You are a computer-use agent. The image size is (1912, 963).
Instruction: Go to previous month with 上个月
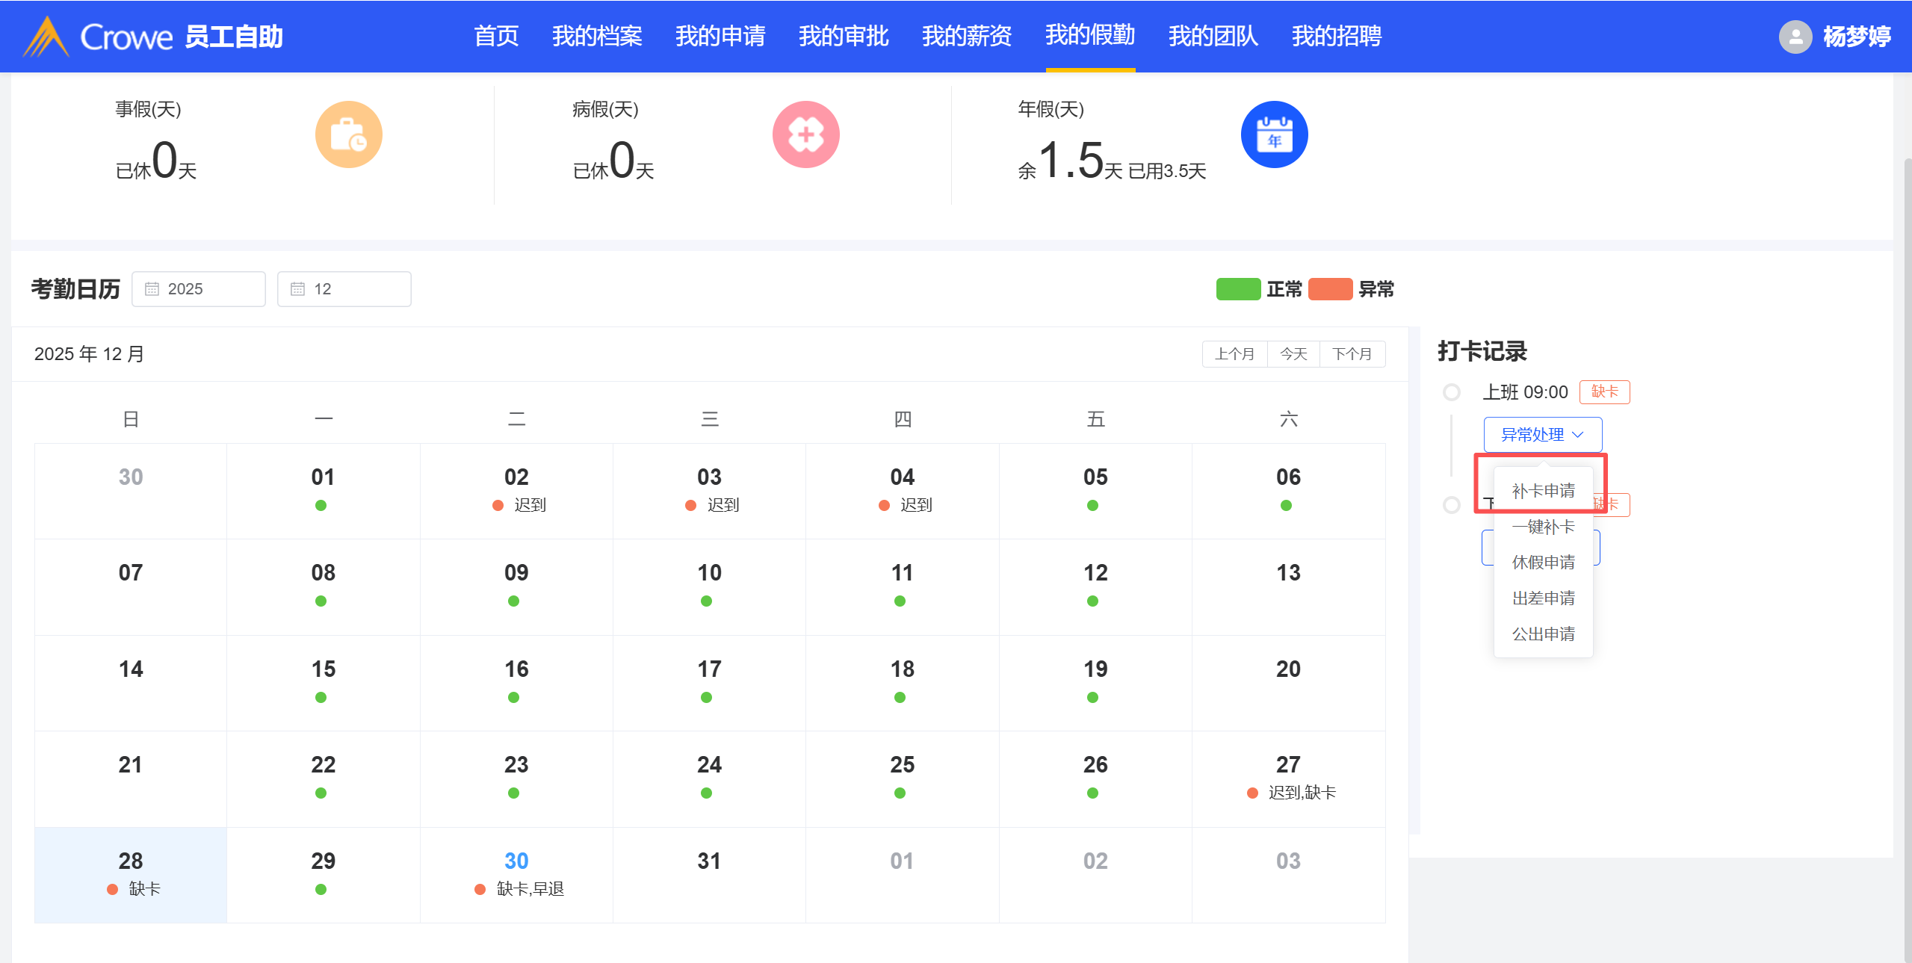point(1234,354)
